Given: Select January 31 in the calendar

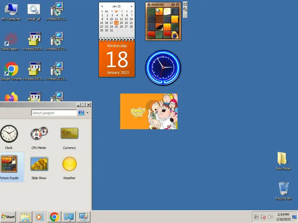Looking at the screenshot, I should click(111, 30).
